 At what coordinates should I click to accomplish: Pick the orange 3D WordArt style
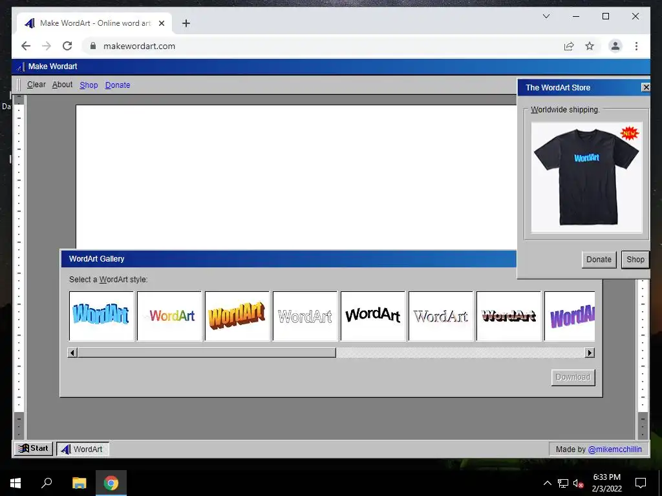click(237, 316)
